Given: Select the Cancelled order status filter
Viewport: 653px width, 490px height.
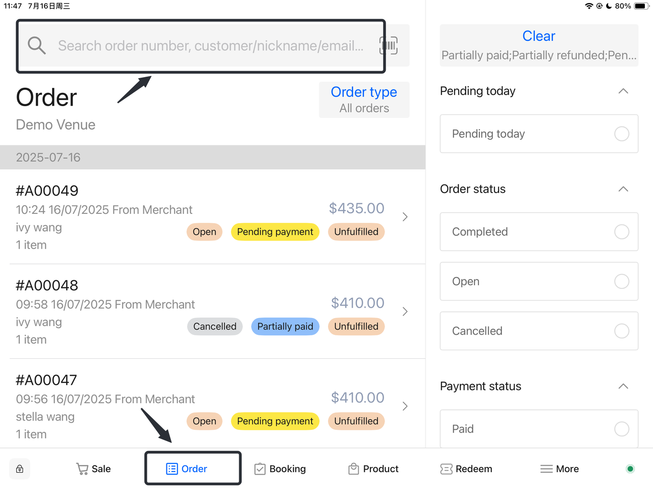Looking at the screenshot, I should pyautogui.click(x=621, y=331).
